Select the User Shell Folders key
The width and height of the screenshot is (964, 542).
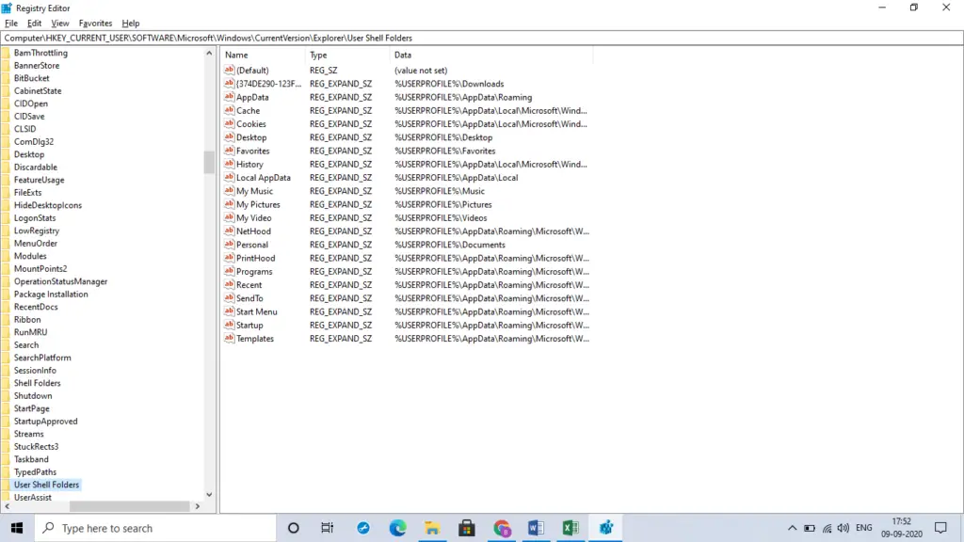(x=47, y=485)
